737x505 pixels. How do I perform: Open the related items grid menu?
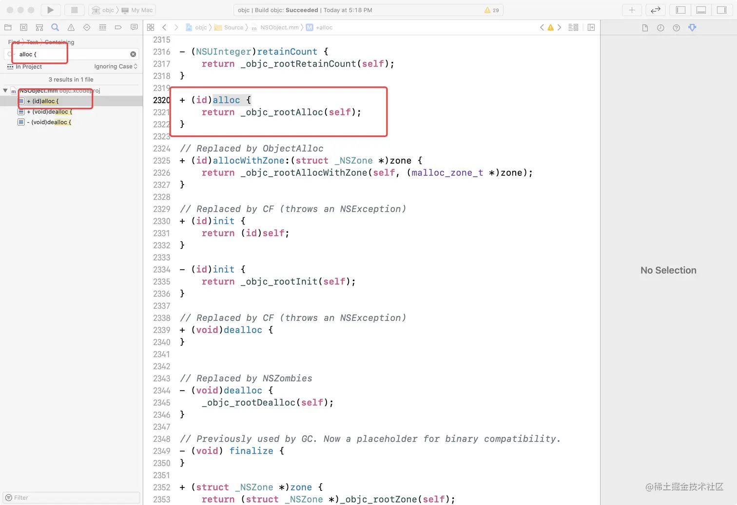(151, 27)
